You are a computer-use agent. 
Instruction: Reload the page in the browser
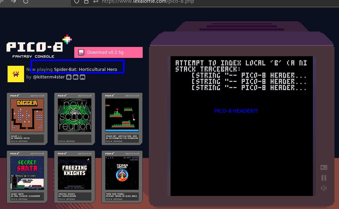click(x=26, y=1)
